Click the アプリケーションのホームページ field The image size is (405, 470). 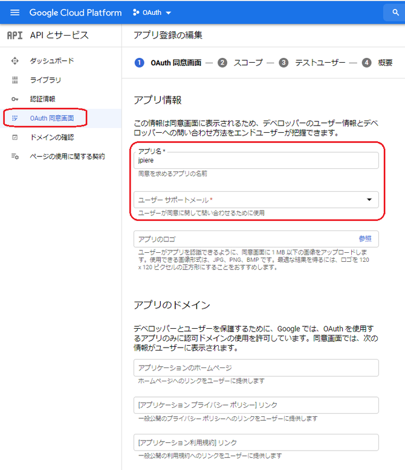coord(256,368)
